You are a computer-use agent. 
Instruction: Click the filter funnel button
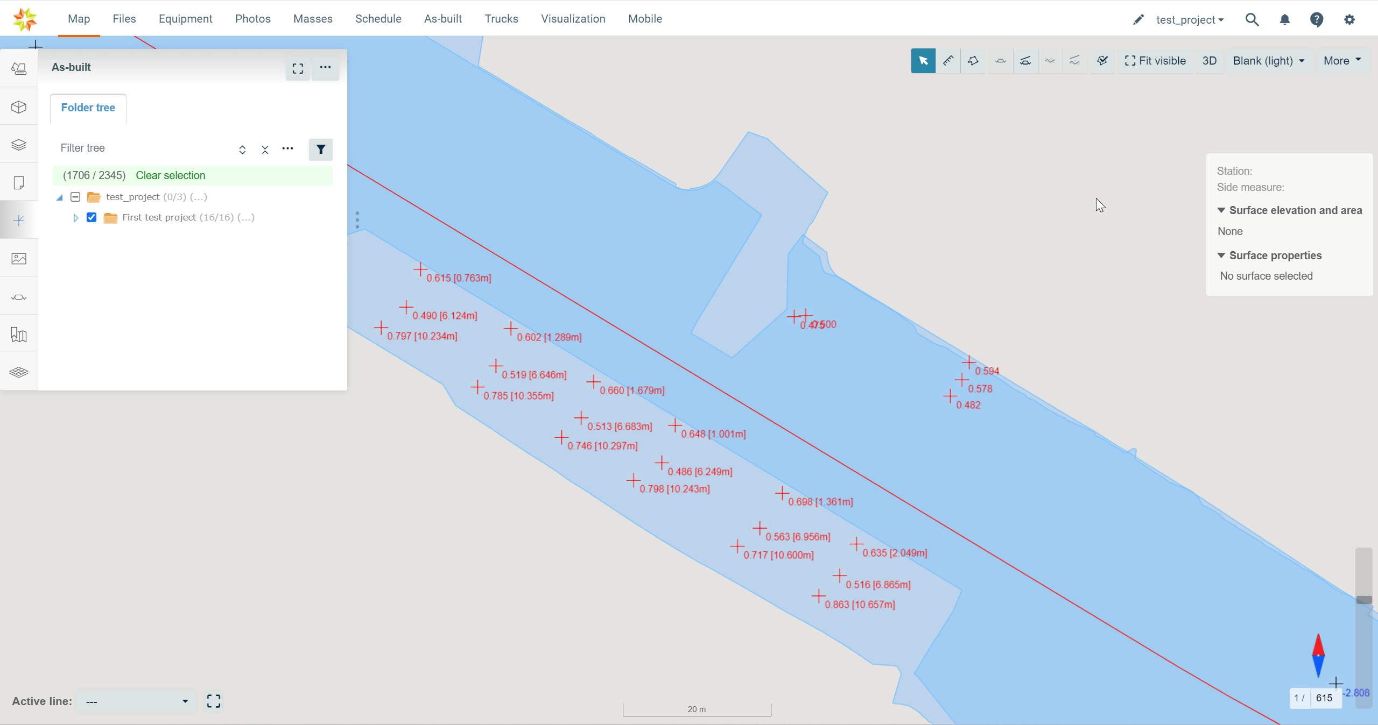coord(320,149)
